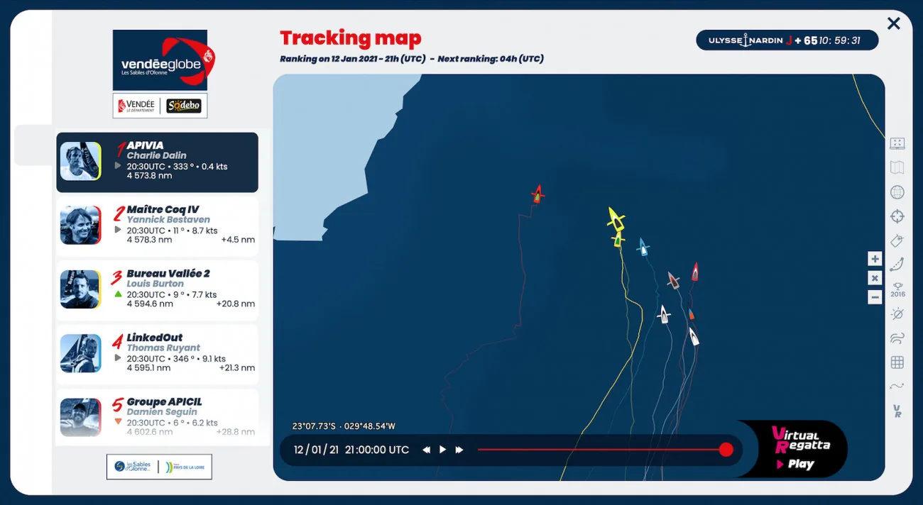Click the '+21.3 nm' gap value
This screenshot has height=505, width=923.
click(237, 367)
